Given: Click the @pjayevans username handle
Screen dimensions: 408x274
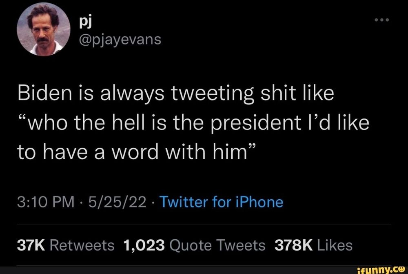Looking at the screenshot, I should pyautogui.click(x=119, y=40).
